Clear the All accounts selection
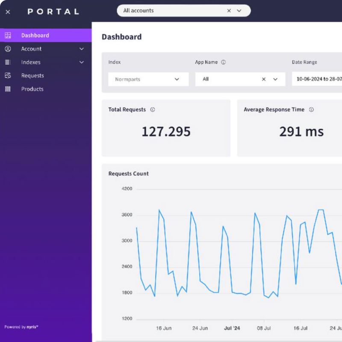The height and width of the screenshot is (342, 342). [x=229, y=11]
